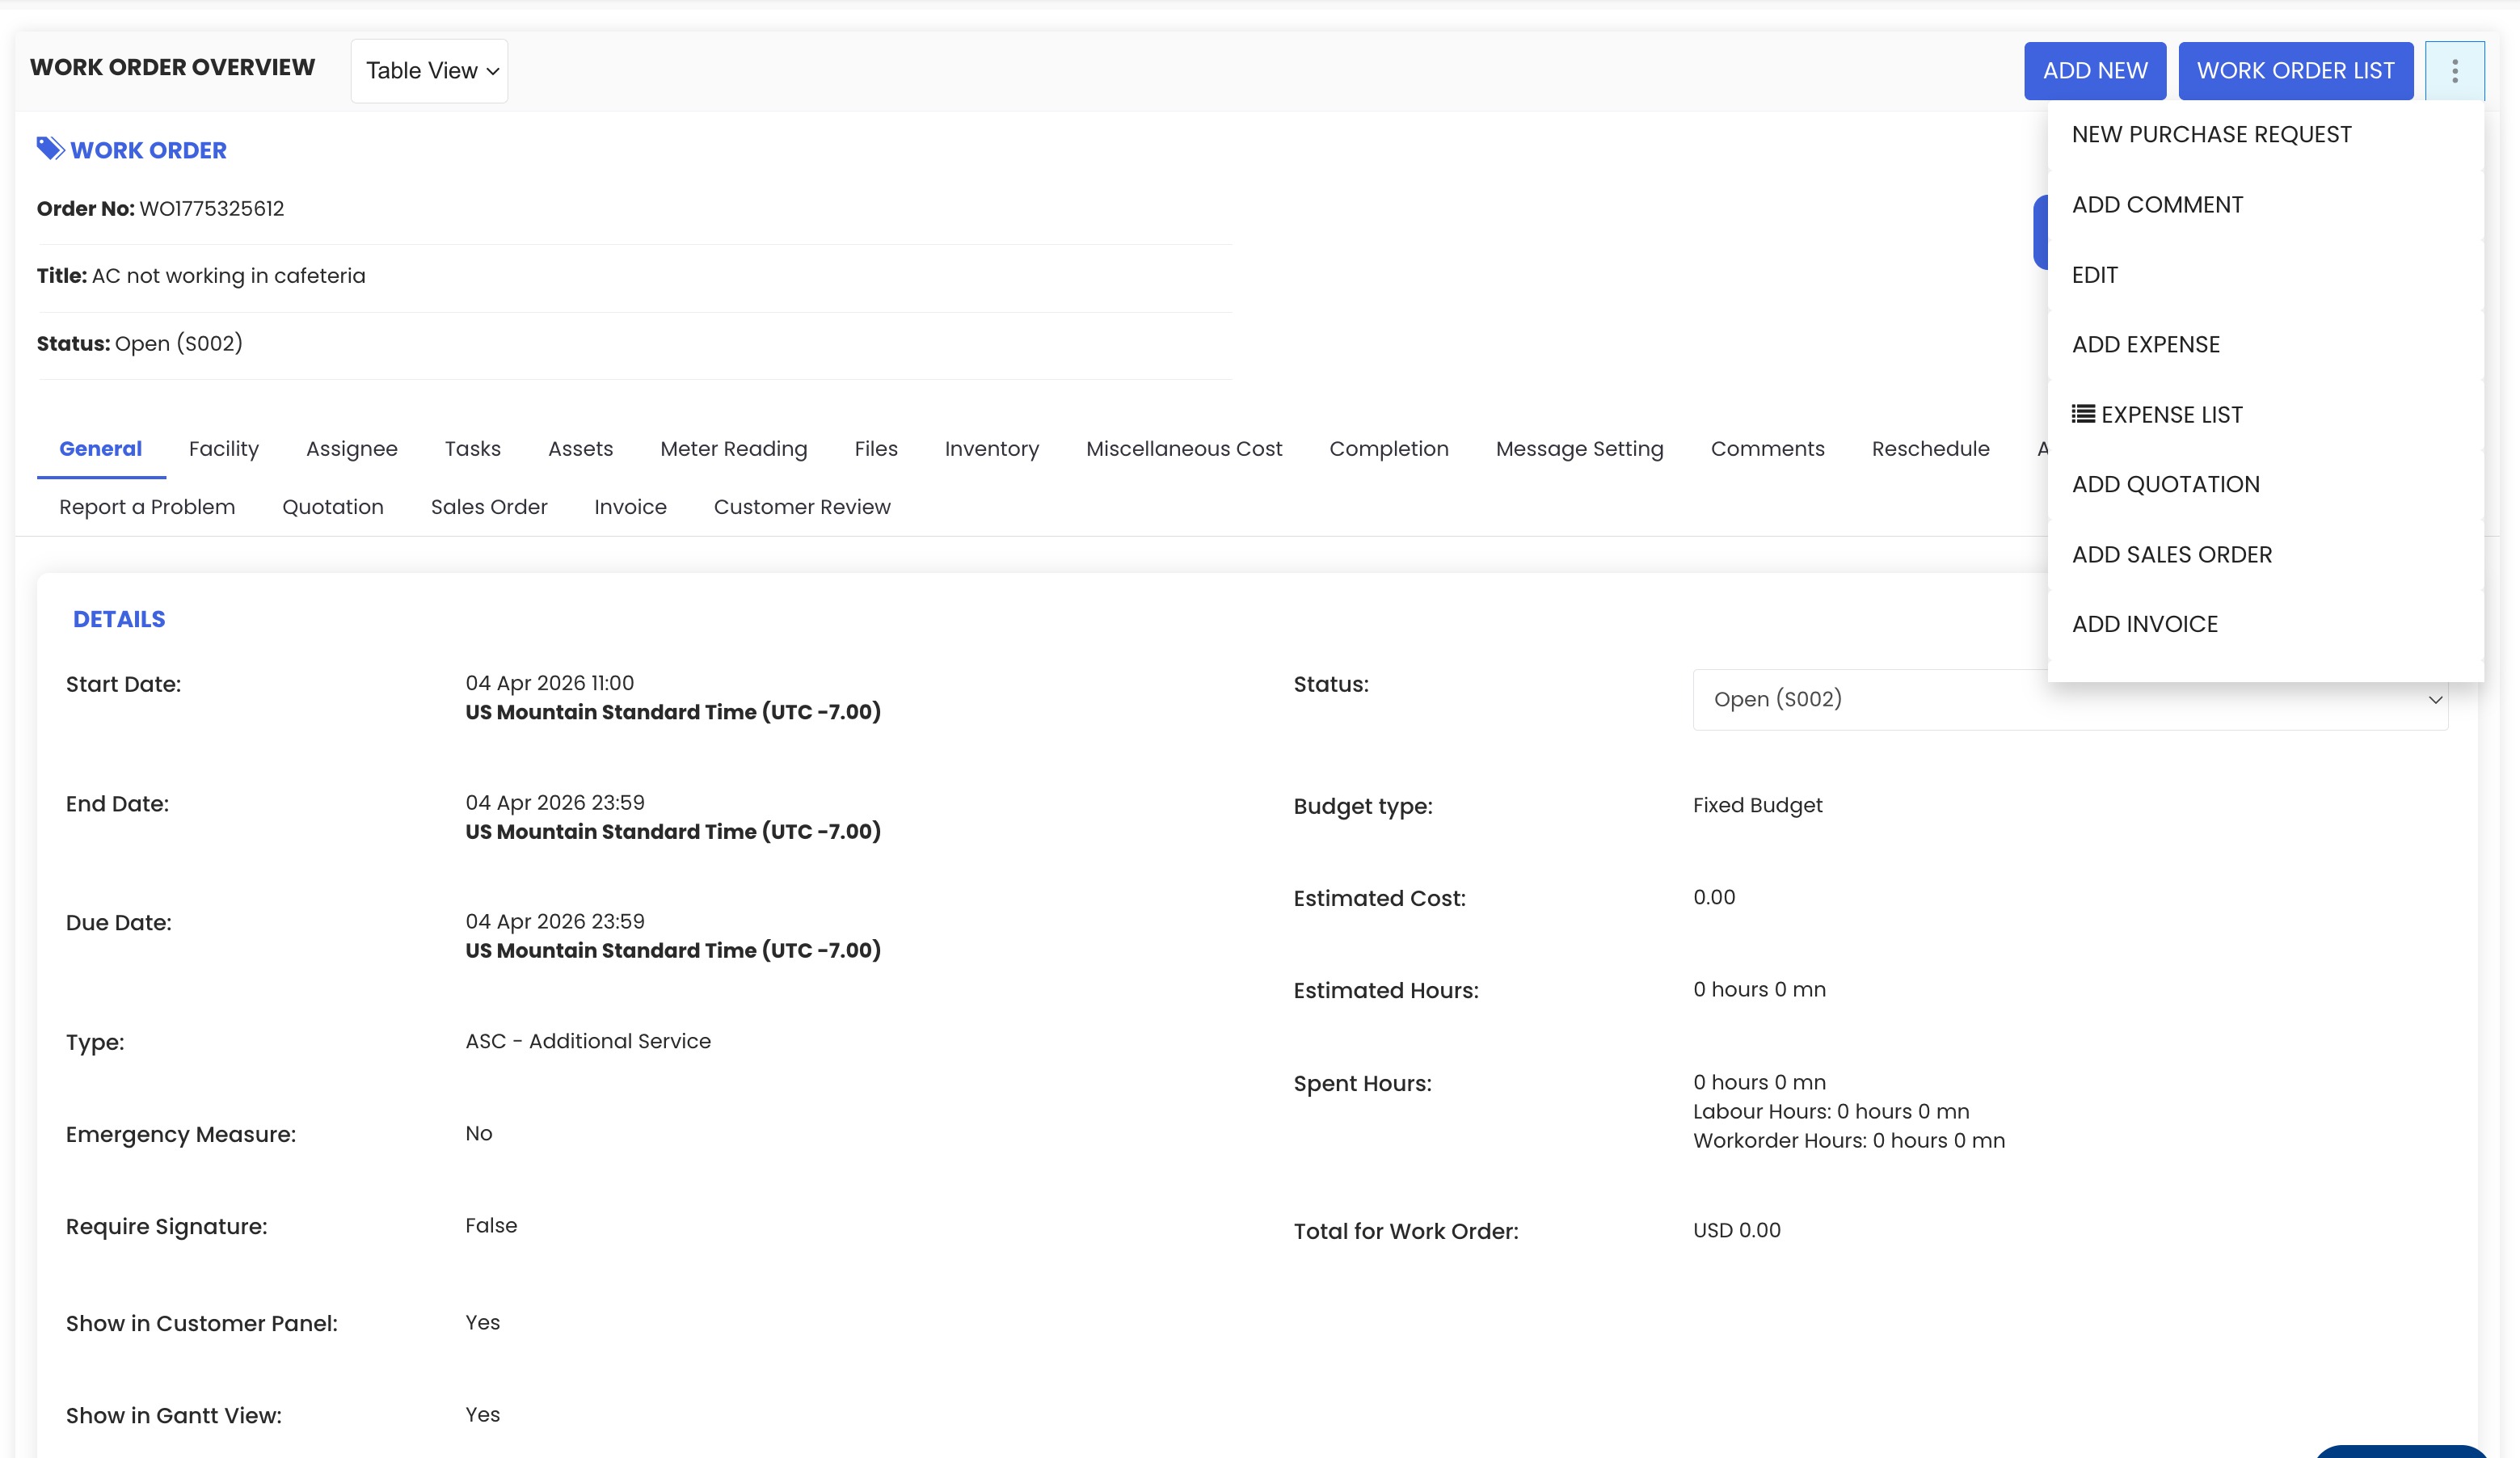Go to the Miscellaneous Cost tab
This screenshot has width=2520, height=1458.
[x=1183, y=449]
